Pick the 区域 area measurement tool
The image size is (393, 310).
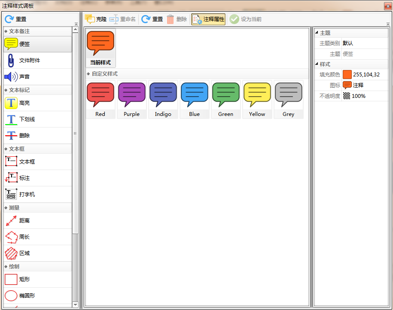pyautogui.click(x=38, y=253)
